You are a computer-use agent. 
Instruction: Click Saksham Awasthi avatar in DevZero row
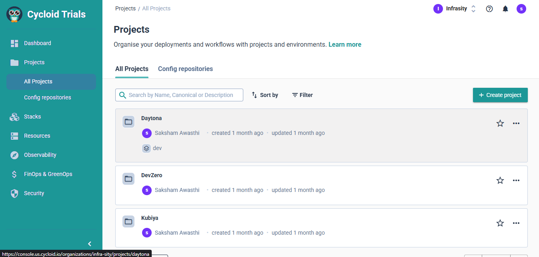tap(147, 190)
